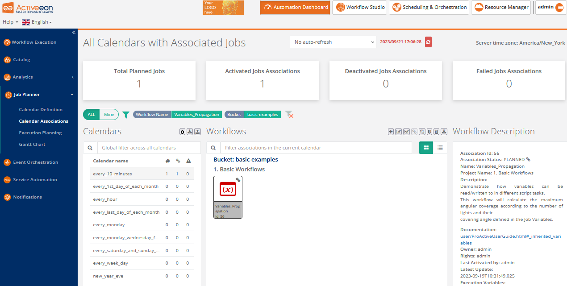Open the Automation Dashboard portal
The image size is (567, 286).
[x=295, y=8]
